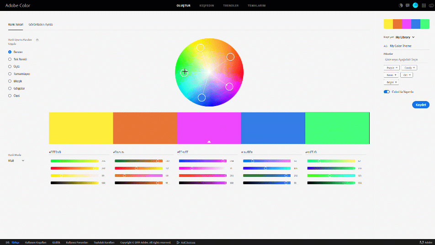Screen dimensions: 435x245
Task: Select the large green color swatch
Action: pyautogui.click(x=337, y=128)
